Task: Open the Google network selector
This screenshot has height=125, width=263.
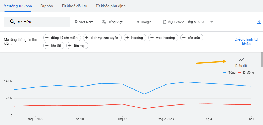Action: [x=146, y=22]
